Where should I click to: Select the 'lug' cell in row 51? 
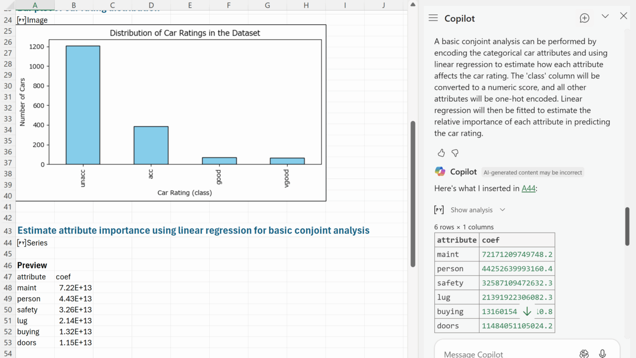[x=35, y=321]
